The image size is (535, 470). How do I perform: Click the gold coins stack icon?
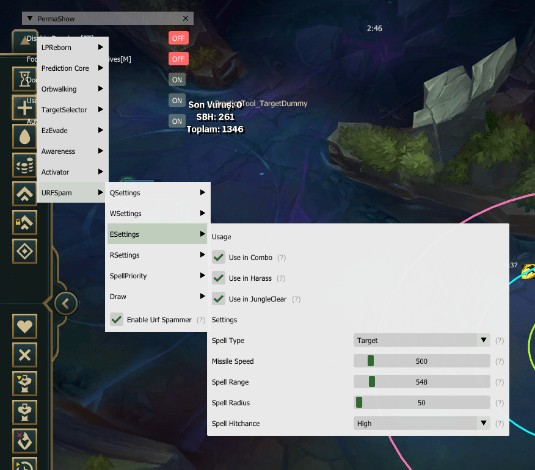point(24,165)
